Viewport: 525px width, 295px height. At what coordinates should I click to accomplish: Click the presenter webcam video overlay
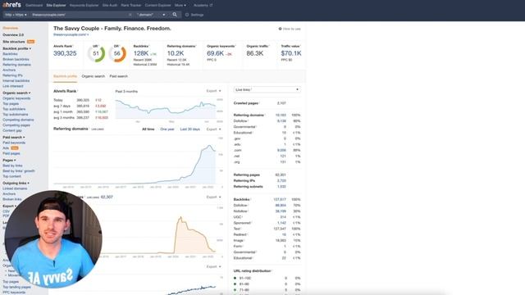tap(53, 239)
